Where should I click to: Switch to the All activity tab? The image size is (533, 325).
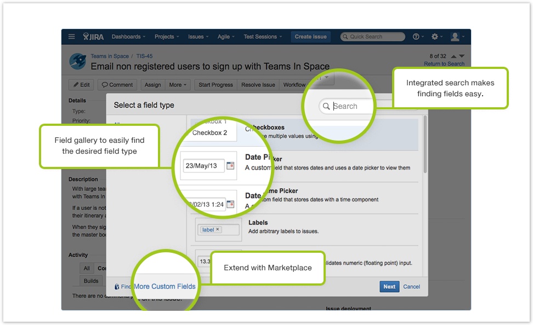(87, 268)
